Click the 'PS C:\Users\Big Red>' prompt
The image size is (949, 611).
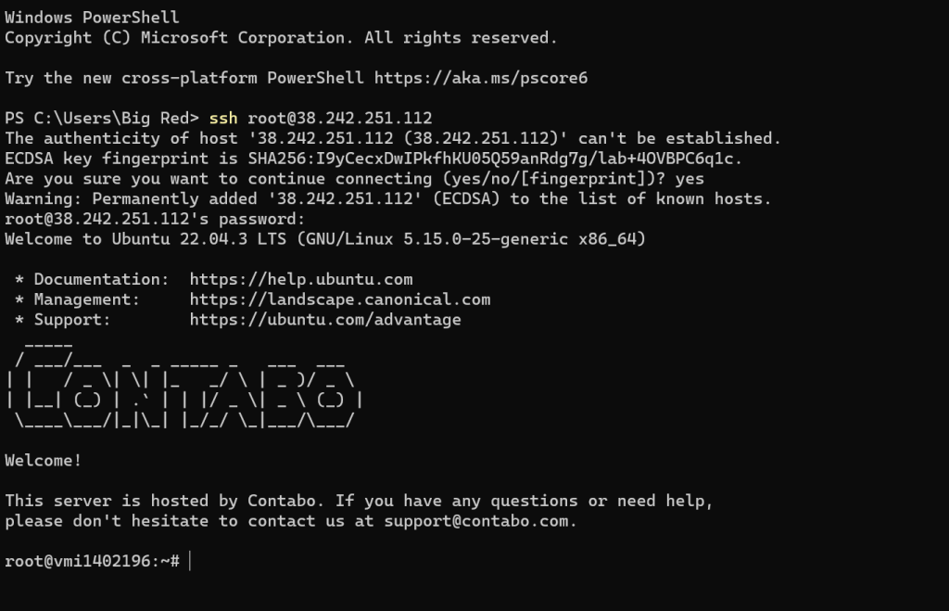coord(102,118)
